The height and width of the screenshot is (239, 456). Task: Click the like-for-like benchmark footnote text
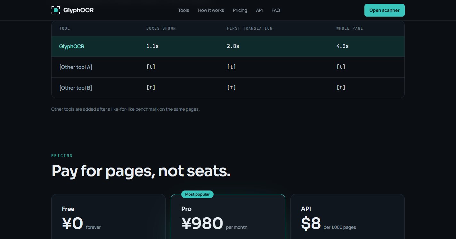pyautogui.click(x=126, y=109)
